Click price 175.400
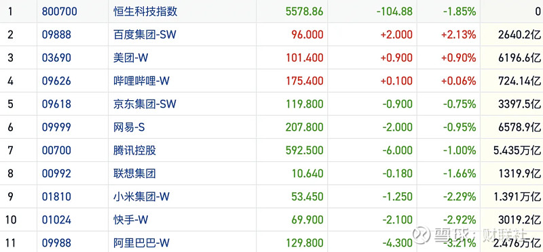This screenshot has width=543, height=252. [305, 81]
